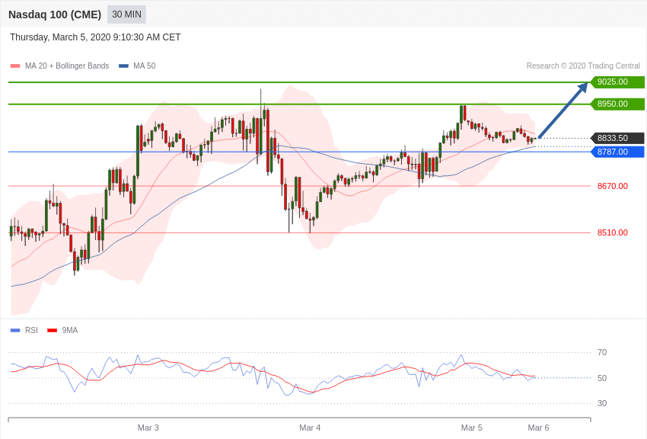Click the blue MA 50 legend swatch
This screenshot has height=439, width=647.
123,66
